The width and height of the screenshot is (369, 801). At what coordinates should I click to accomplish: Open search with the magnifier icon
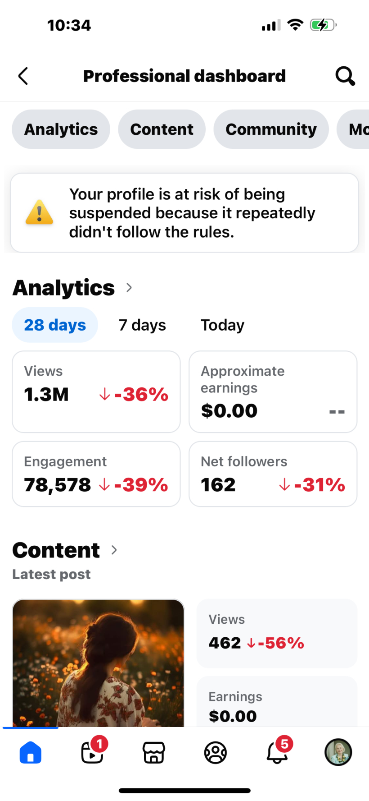pyautogui.click(x=345, y=76)
